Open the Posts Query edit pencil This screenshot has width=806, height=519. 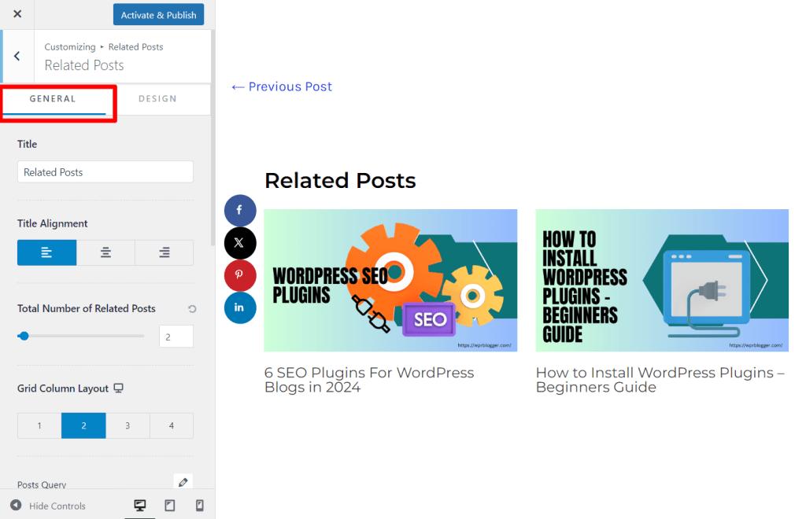(x=183, y=482)
